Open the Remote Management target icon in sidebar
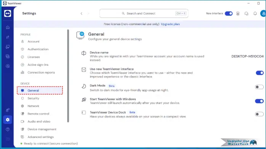This screenshot has height=149, width=266. coord(8,66)
